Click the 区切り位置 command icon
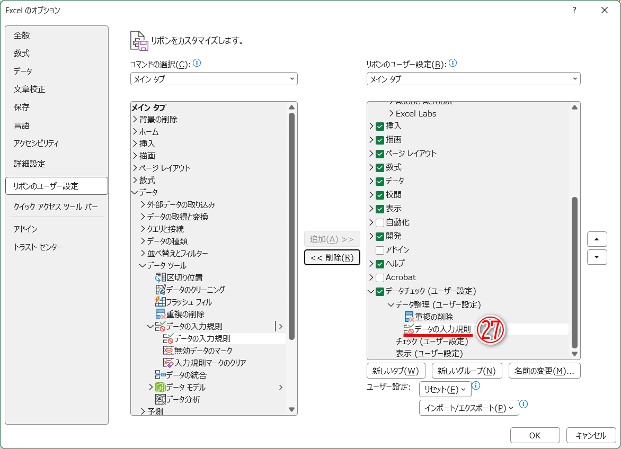621x449 pixels. [161, 277]
